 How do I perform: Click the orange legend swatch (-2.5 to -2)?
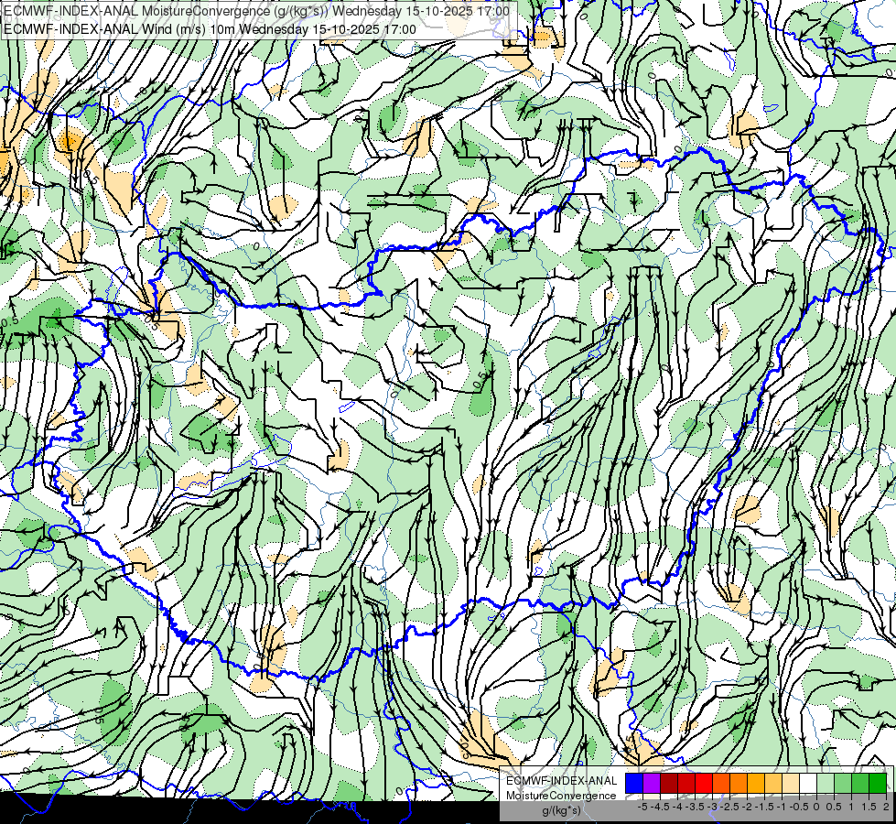739,783
